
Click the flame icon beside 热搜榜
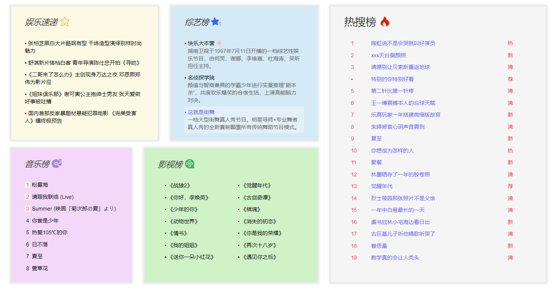(385, 21)
